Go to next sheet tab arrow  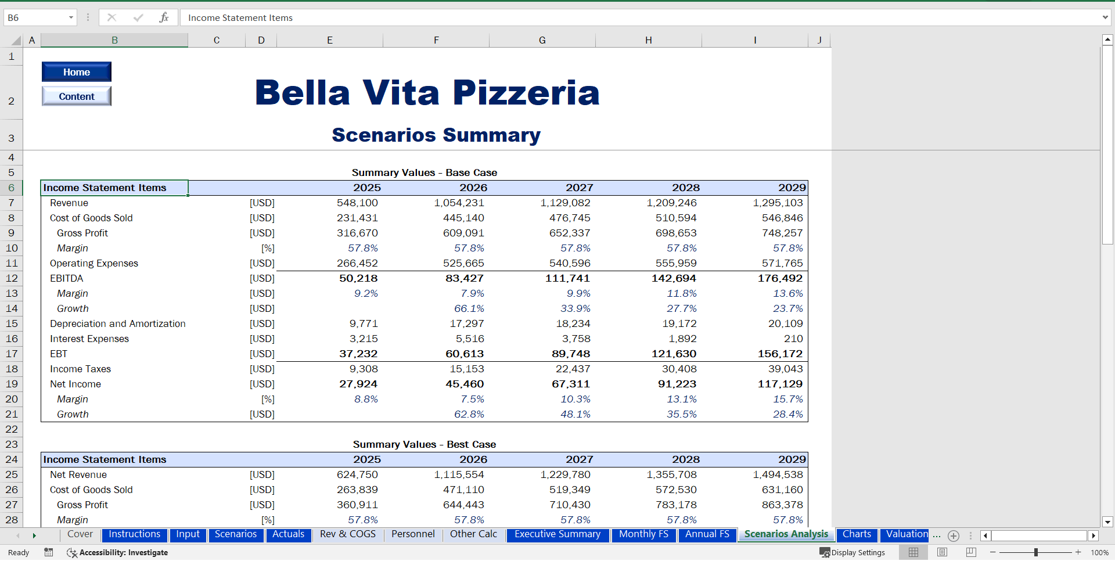[x=34, y=535]
